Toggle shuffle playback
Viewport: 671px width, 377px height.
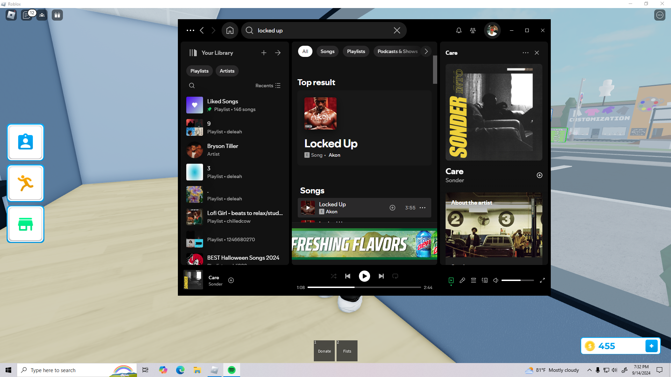[333, 276]
